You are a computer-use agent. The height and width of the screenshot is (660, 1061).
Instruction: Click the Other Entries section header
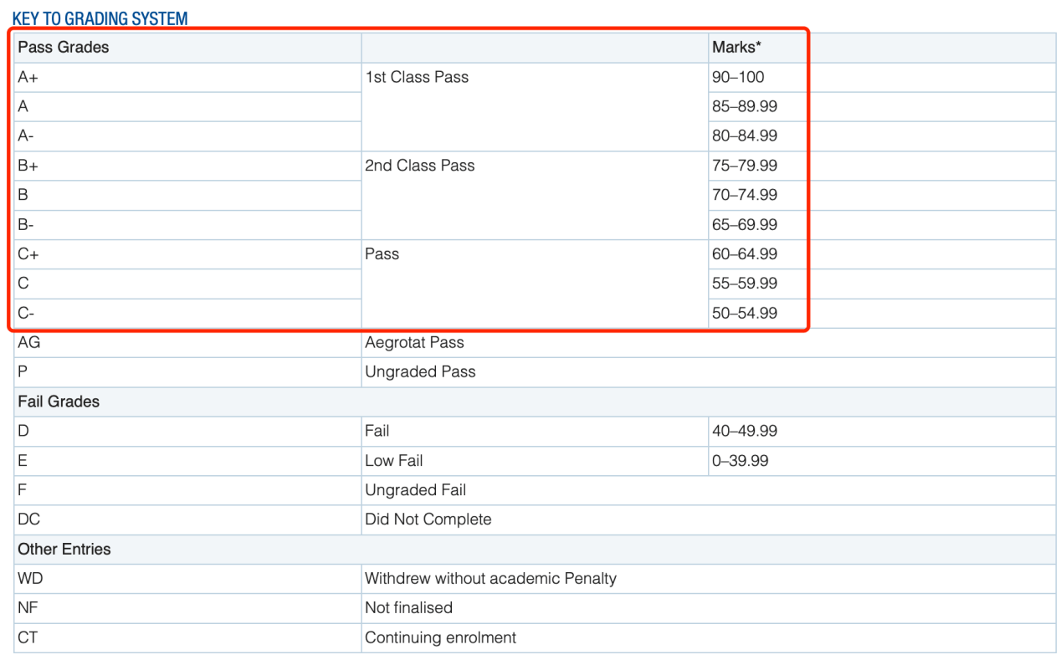point(64,550)
